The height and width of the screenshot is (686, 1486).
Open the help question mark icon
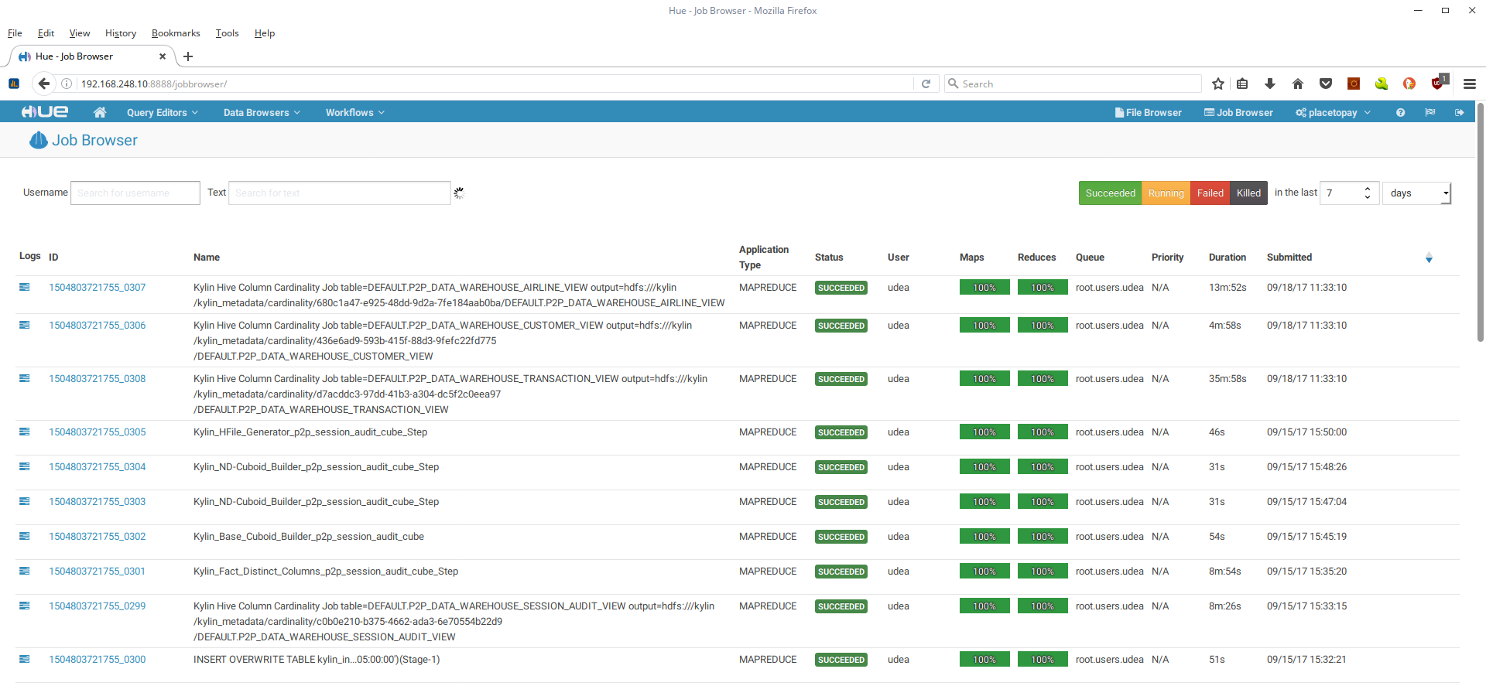point(1400,112)
